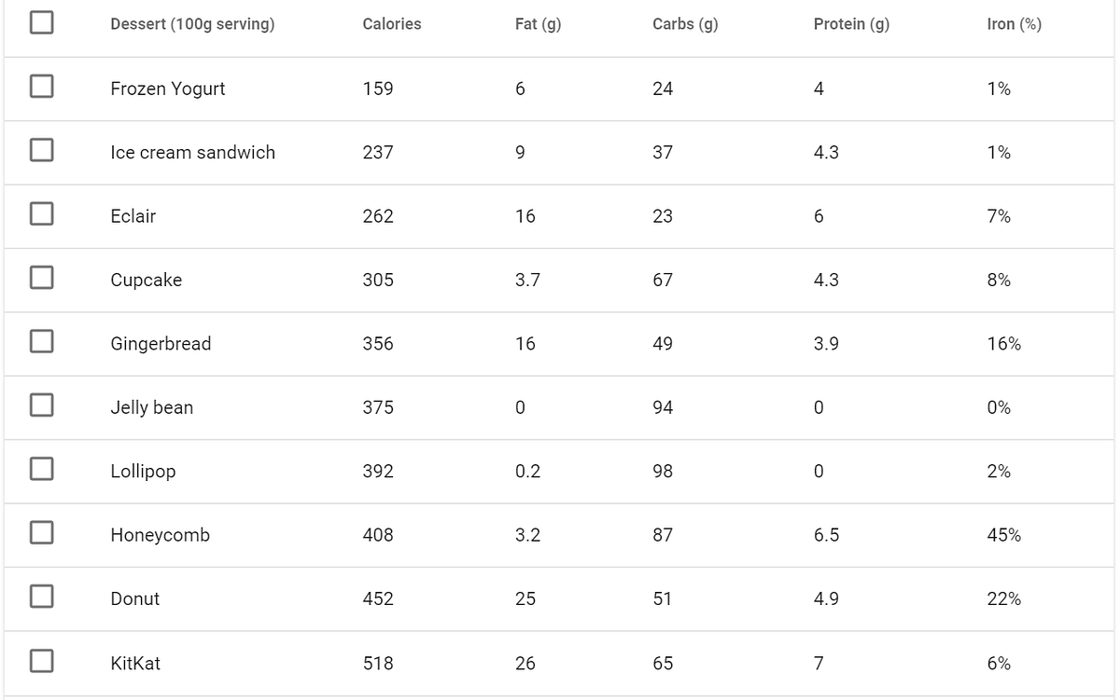Check the KitKat row checkbox

(41, 661)
